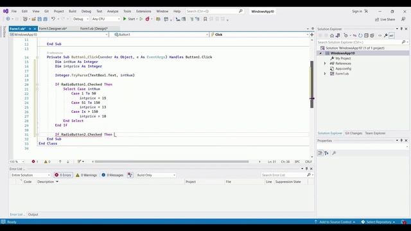The width and height of the screenshot is (411, 231).
Task: Click the Alphabetical sort icon in the Properties panel
Action: point(326,153)
